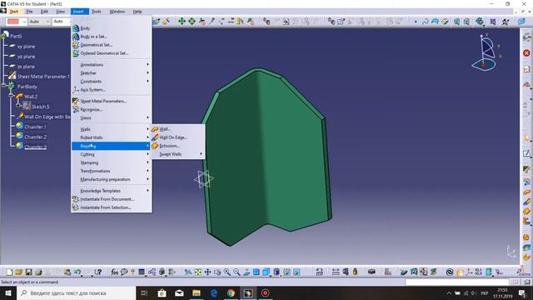Open first Auto dropdown in toolbar

tap(39, 22)
